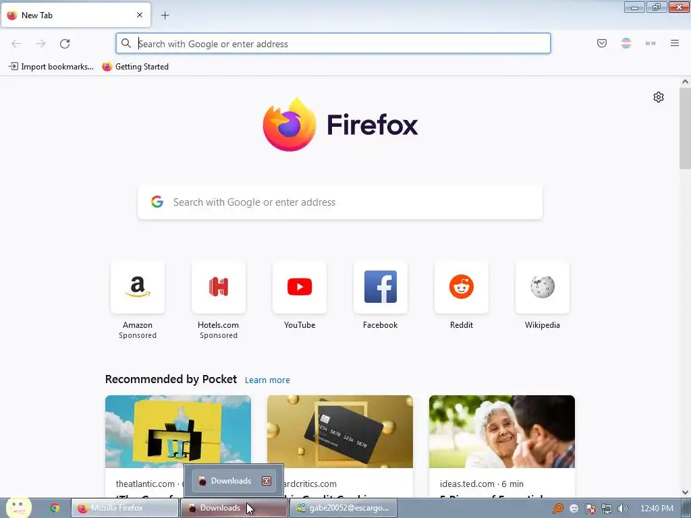Open the Firefox account avatar icon
Viewport: 691px width, 518px height.
click(x=626, y=43)
